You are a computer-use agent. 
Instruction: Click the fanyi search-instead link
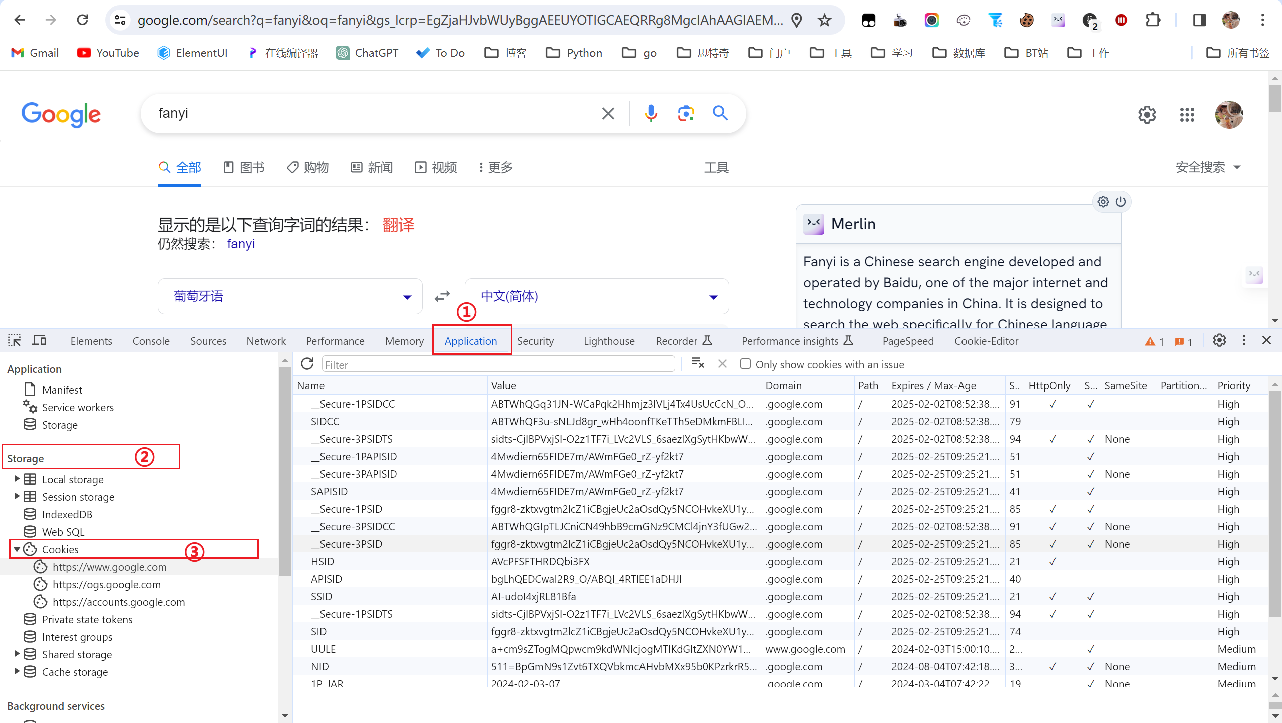(241, 244)
